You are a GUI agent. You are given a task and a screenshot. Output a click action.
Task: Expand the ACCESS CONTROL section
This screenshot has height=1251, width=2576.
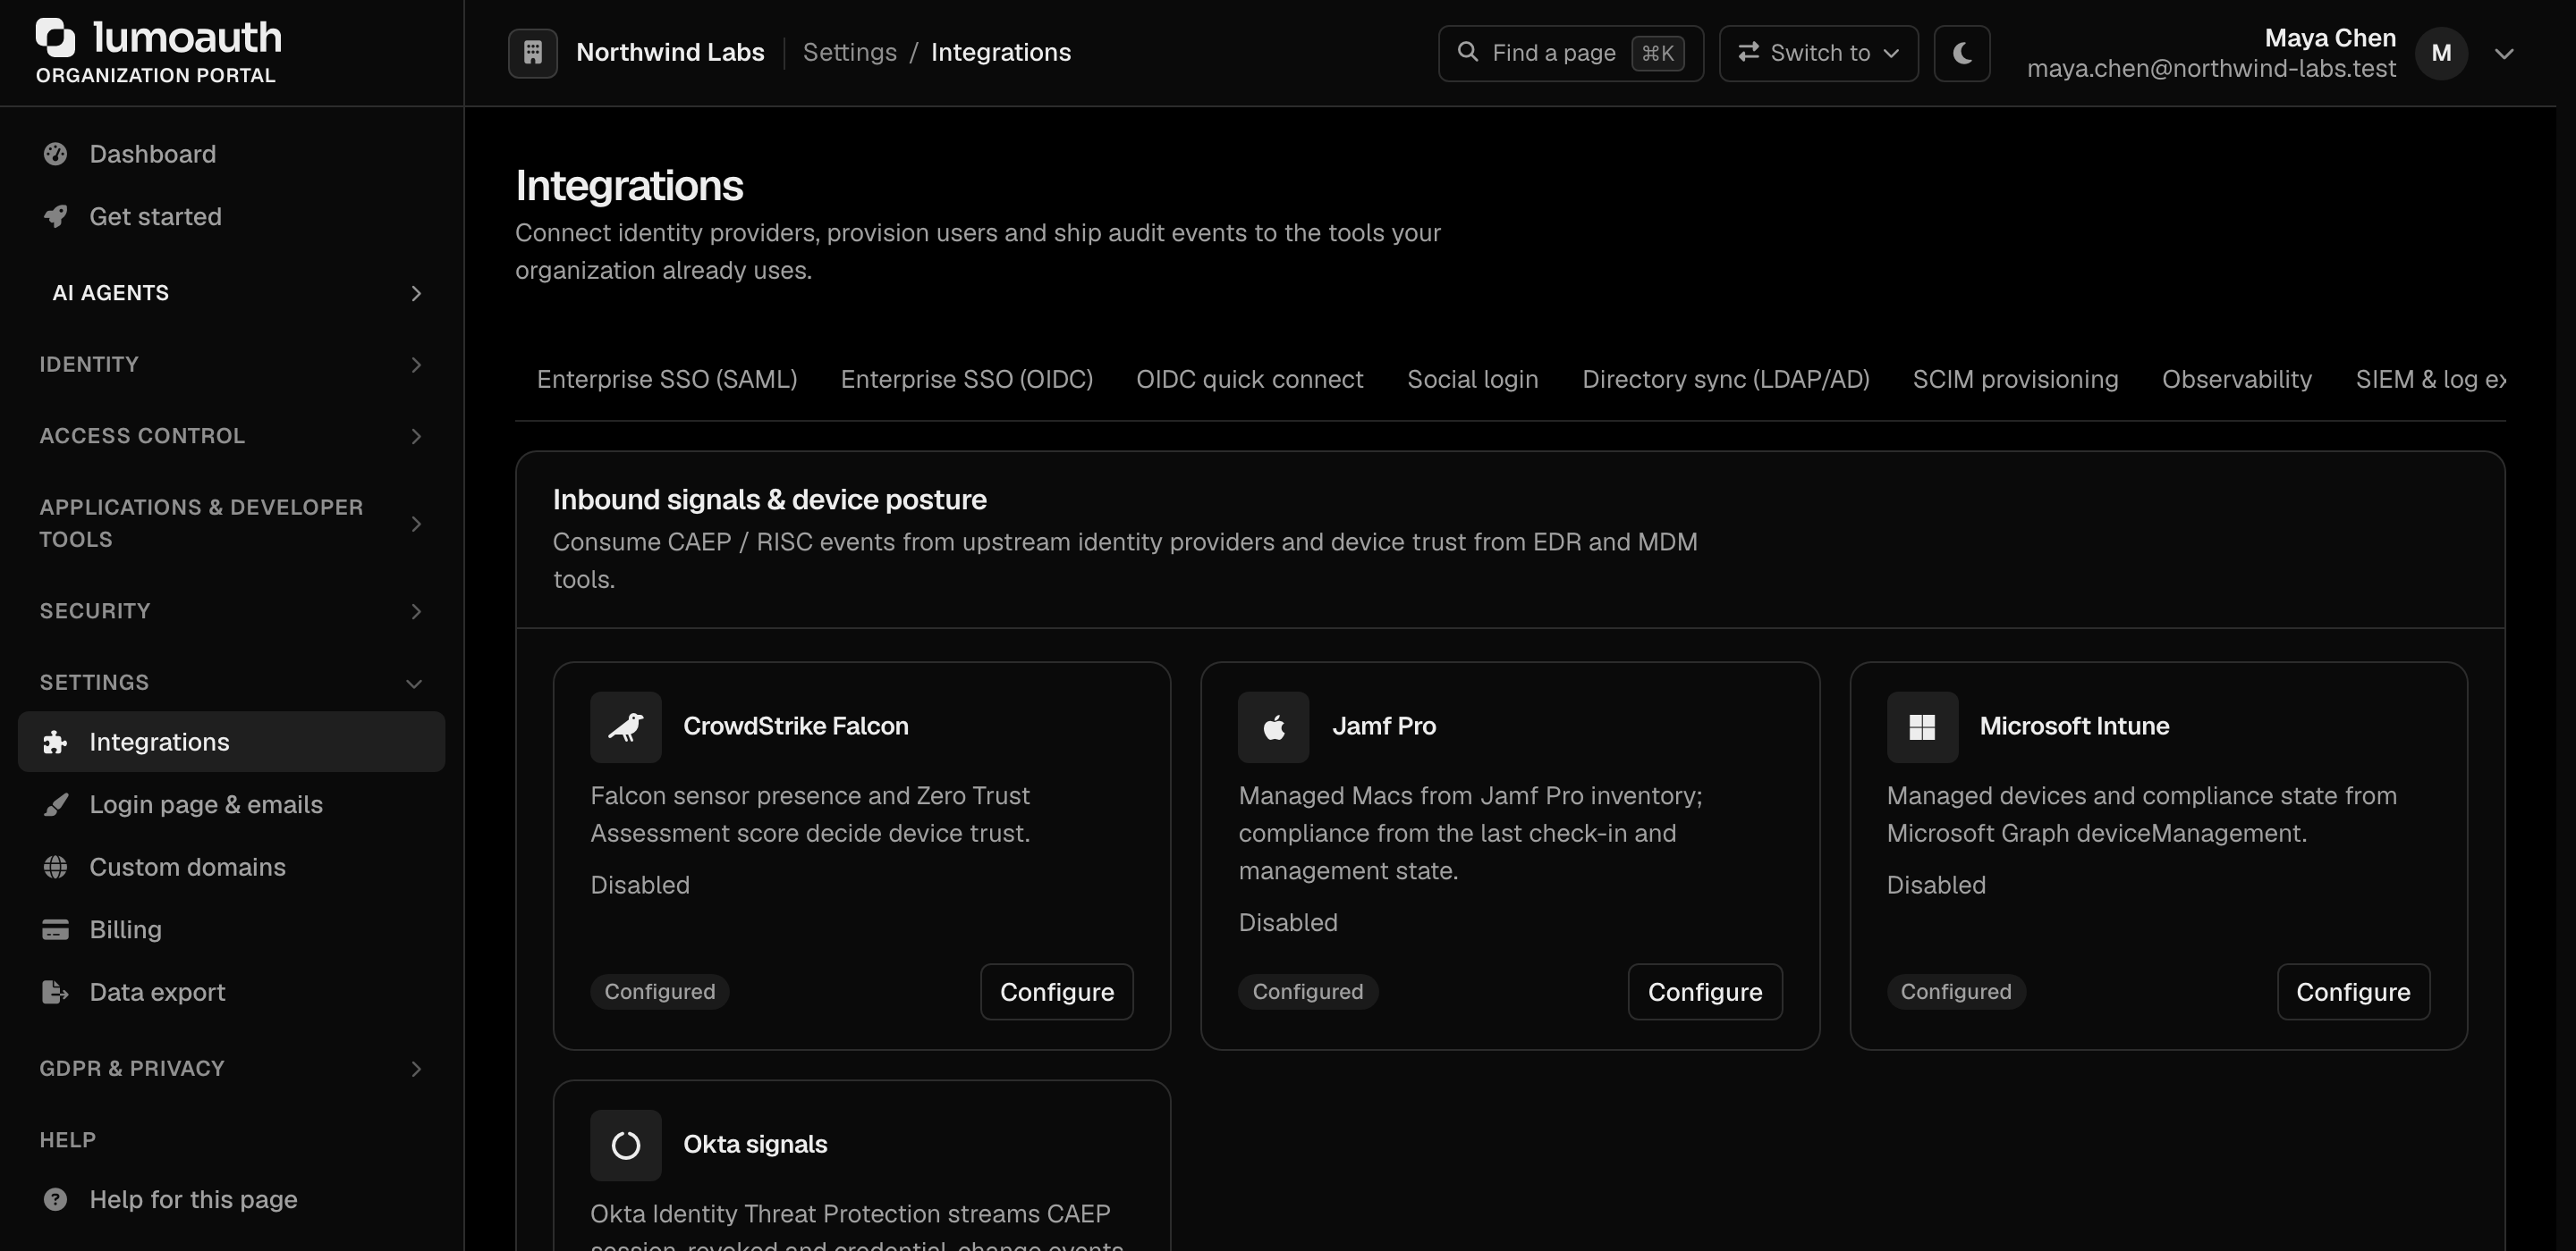231,436
